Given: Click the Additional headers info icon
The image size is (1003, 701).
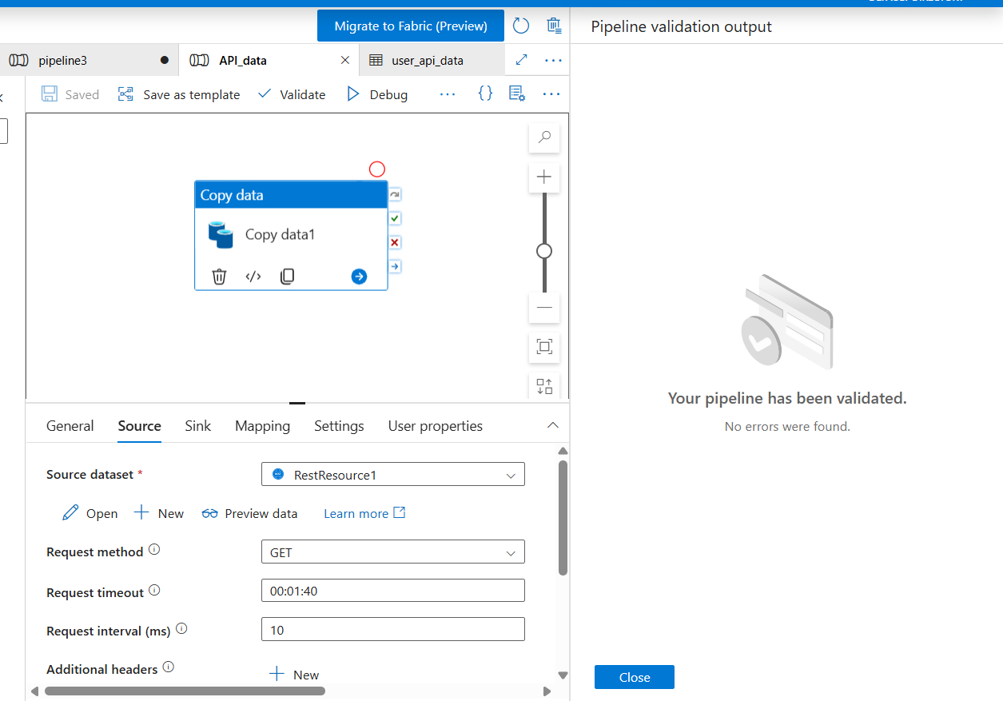Looking at the screenshot, I should tap(168, 667).
